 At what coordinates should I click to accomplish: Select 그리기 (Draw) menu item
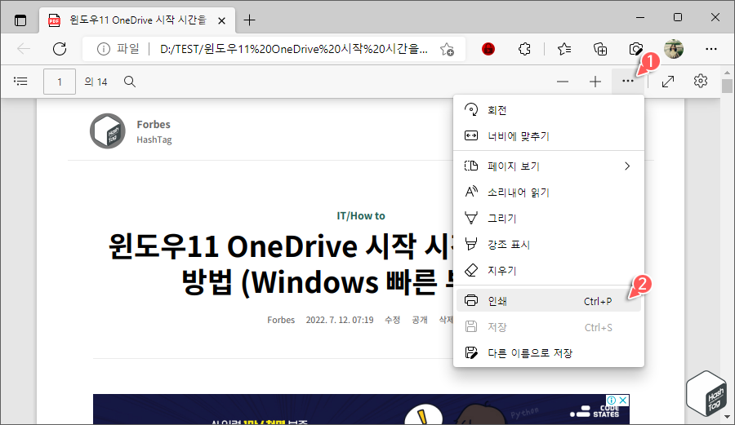click(549, 218)
